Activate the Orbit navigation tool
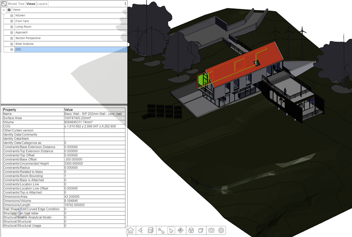352x237 pixels. pyautogui.click(x=181, y=230)
